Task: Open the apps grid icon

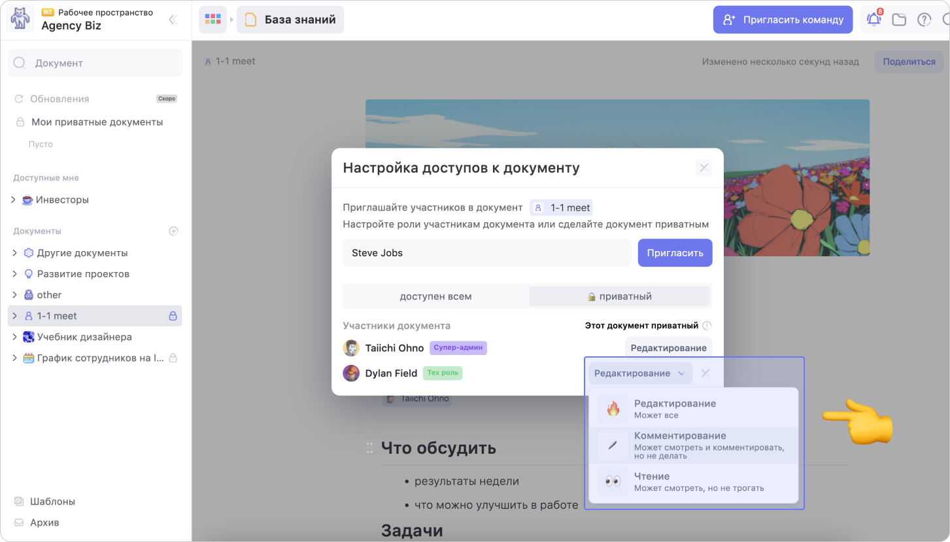Action: click(212, 20)
